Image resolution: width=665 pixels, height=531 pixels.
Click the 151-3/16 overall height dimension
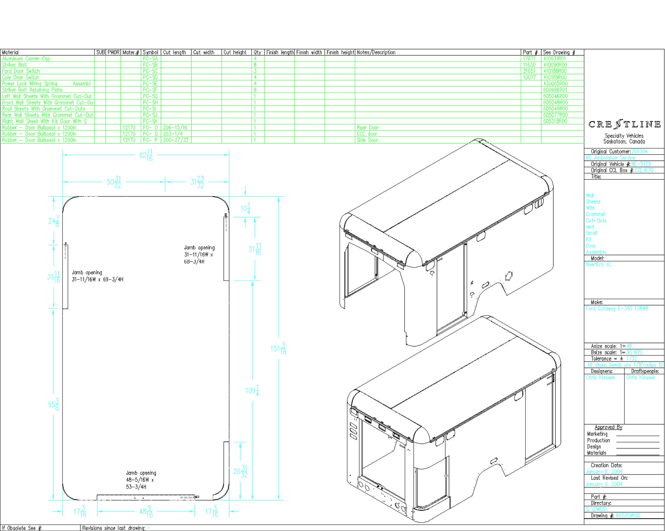(278, 348)
